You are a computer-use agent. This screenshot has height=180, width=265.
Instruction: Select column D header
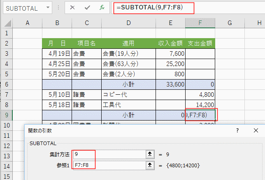tap(128, 23)
